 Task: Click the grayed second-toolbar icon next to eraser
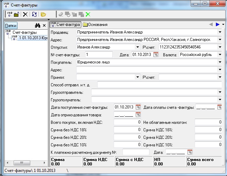[68, 14]
